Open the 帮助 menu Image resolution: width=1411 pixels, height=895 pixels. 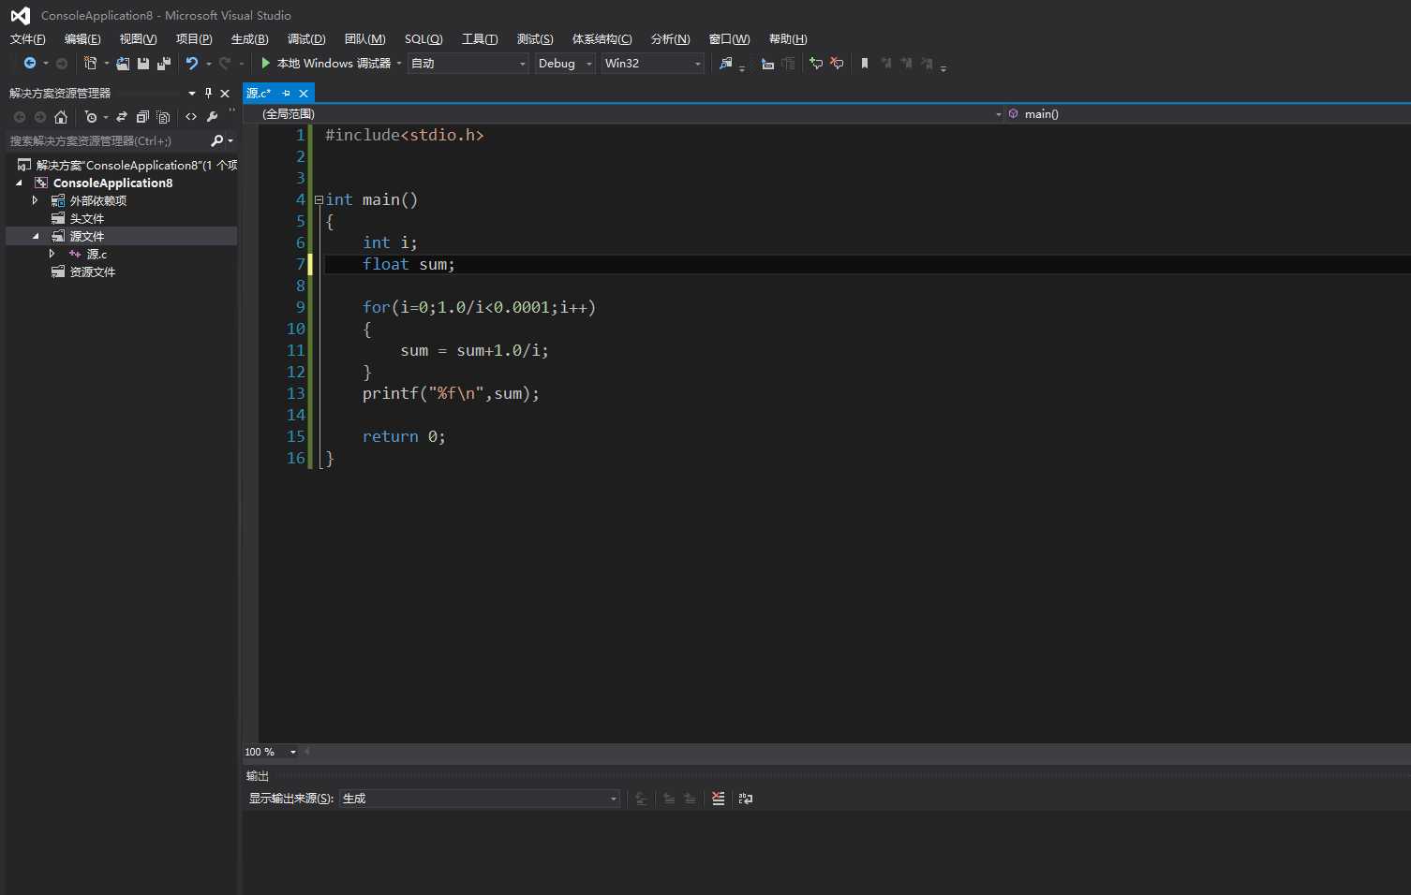pos(788,39)
